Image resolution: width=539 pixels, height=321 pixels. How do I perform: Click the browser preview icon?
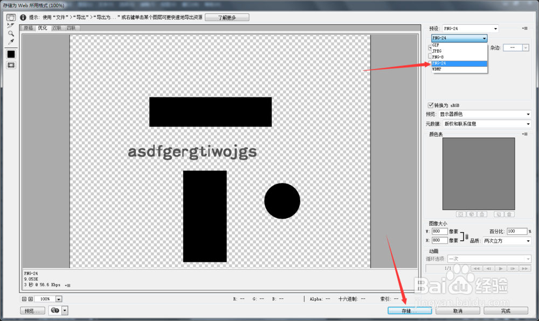point(55,310)
